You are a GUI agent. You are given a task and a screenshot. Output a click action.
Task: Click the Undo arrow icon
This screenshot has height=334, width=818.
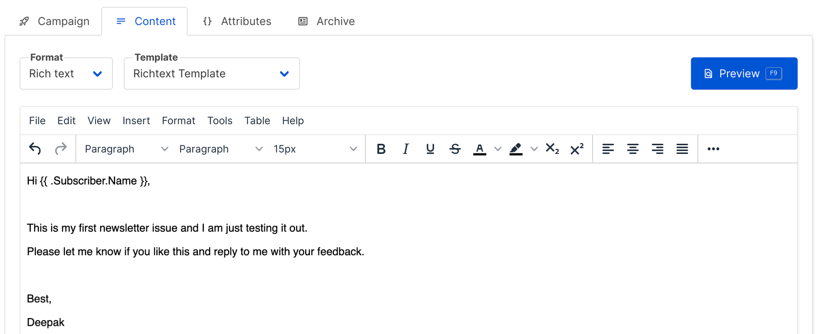pos(35,149)
